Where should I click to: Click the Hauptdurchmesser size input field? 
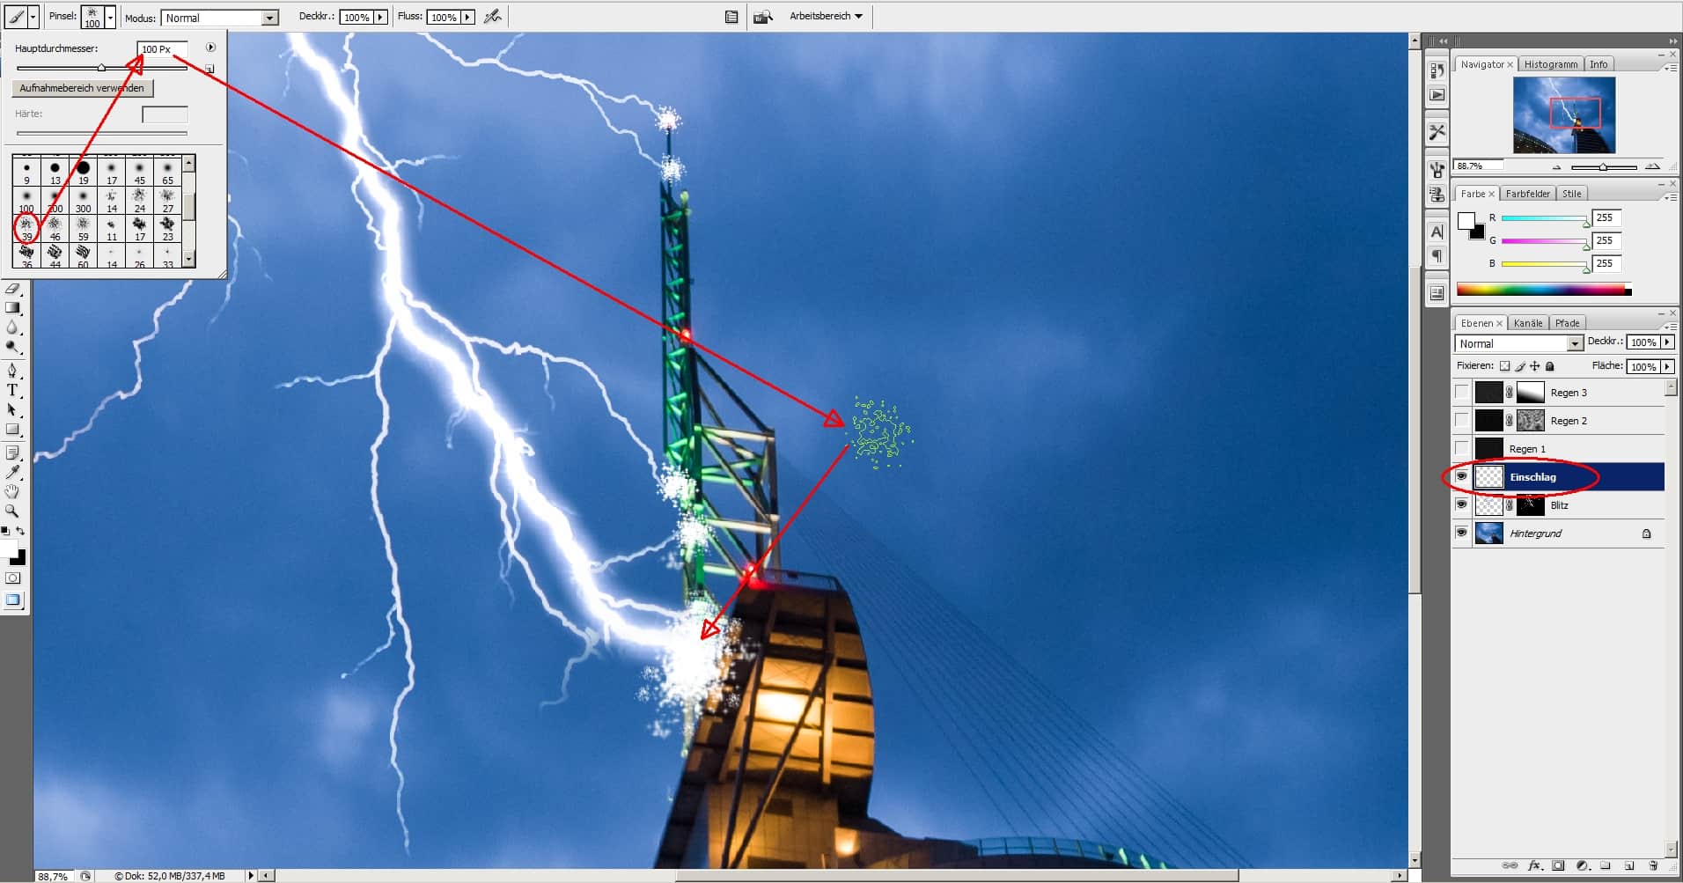point(162,49)
